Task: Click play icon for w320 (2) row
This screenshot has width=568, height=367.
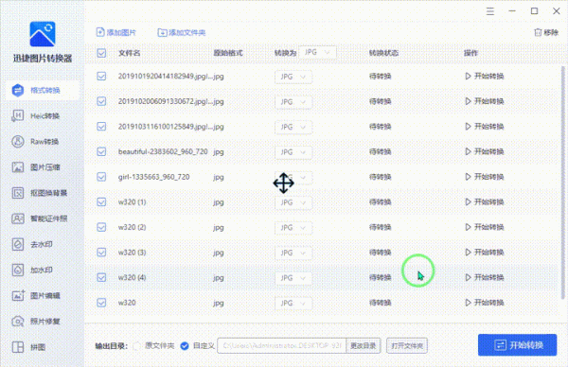Action: [x=468, y=227]
